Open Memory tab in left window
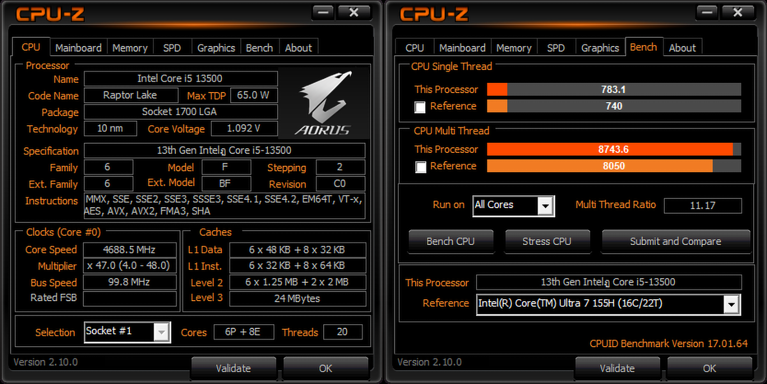Screen dimensions: 767x384 pyautogui.click(x=130, y=48)
